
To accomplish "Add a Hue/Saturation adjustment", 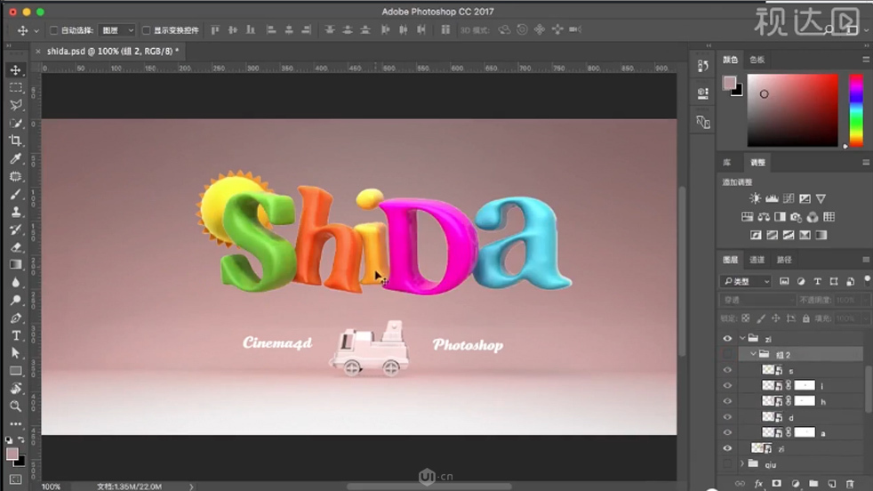I will point(747,217).
